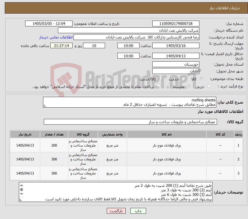This screenshot has width=248, height=219.
Task: Click the page title جزئیات اطلاعات نیاز
Action: 225,8
